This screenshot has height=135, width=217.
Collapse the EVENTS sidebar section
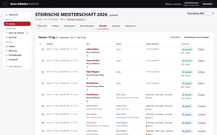click(28, 20)
